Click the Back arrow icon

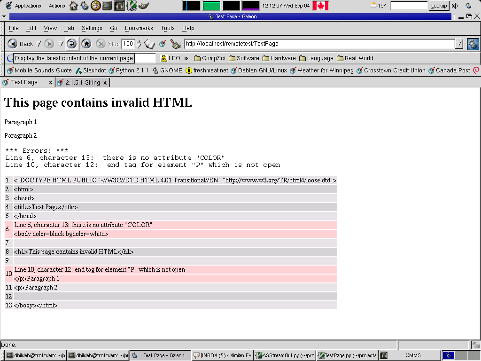click(13, 44)
